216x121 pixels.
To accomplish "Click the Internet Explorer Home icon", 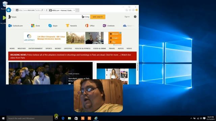I will click(x=127, y=10).
